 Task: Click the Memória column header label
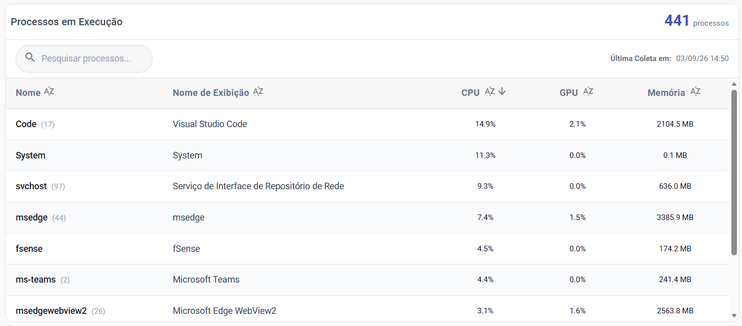(x=666, y=93)
